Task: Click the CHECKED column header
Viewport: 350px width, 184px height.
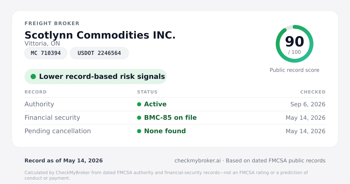Action: point(313,92)
